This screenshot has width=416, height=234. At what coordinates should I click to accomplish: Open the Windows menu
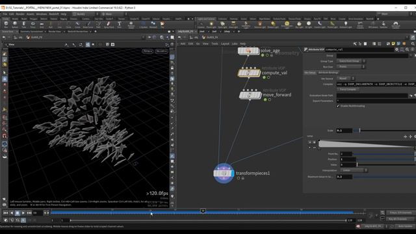(x=42, y=14)
